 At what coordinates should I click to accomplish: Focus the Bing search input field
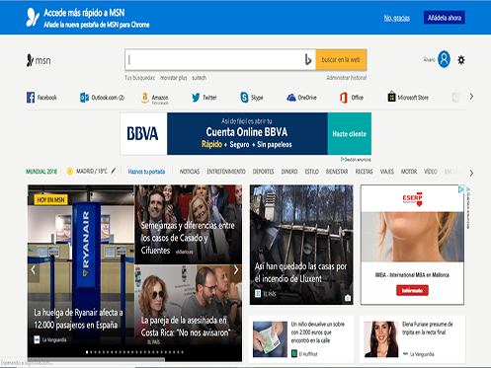pos(215,59)
